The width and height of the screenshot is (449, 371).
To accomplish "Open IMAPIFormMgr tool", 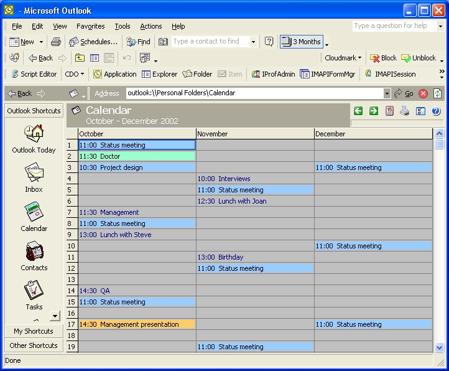I will click(x=327, y=74).
